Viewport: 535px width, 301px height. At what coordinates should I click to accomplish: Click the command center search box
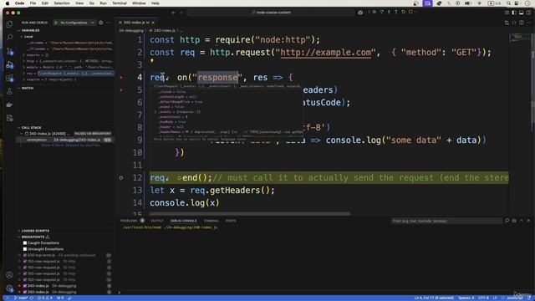[x=270, y=13]
